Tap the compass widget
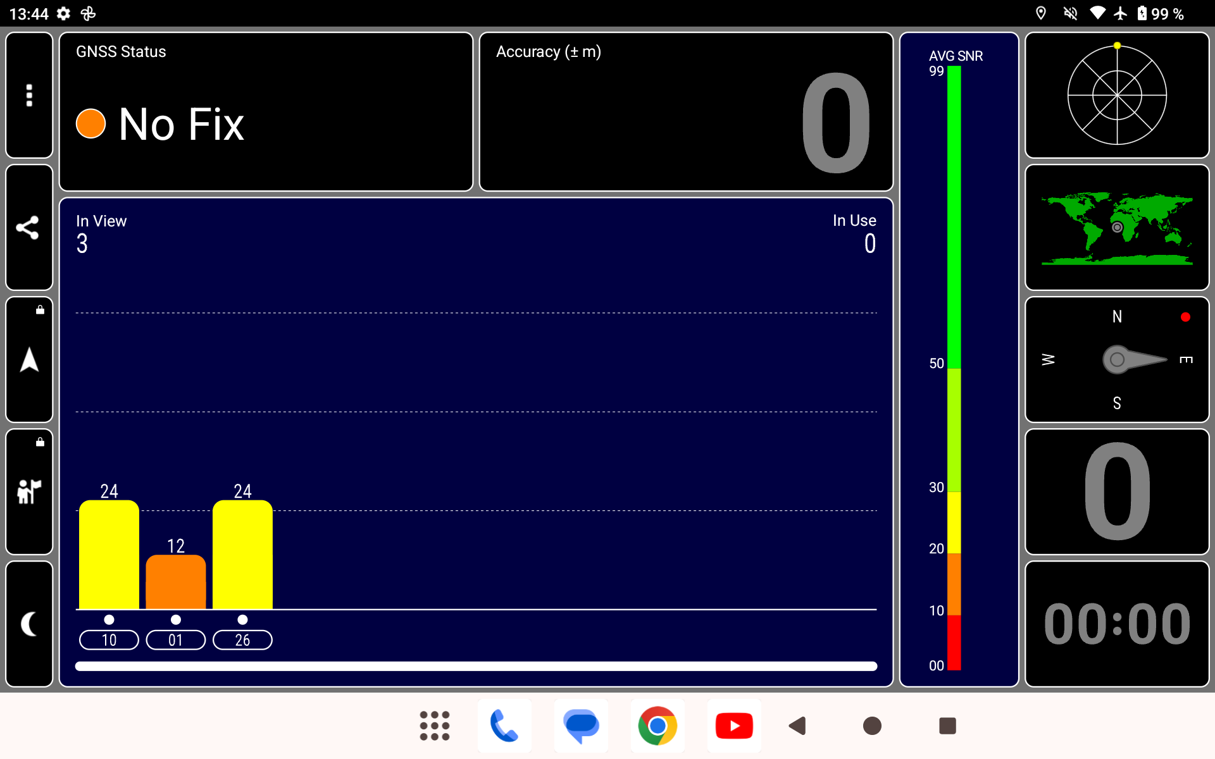 point(1116,360)
